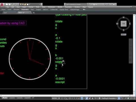Toggle snap mode in status bar

(62, 98)
